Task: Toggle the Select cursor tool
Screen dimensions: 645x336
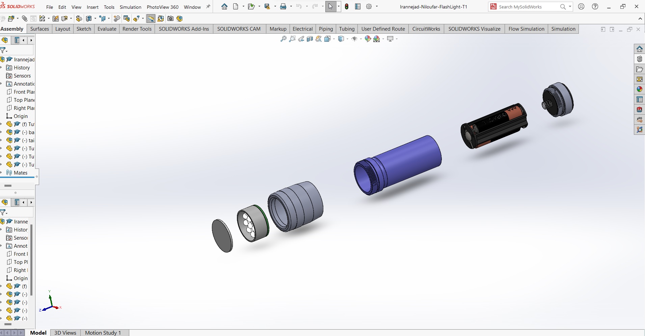Action: (x=330, y=7)
